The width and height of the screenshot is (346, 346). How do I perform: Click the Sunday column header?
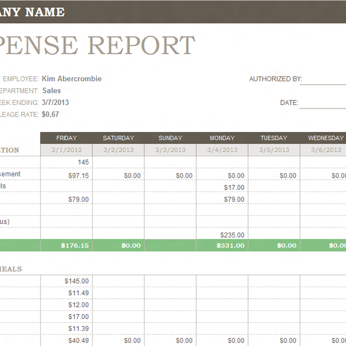click(170, 138)
